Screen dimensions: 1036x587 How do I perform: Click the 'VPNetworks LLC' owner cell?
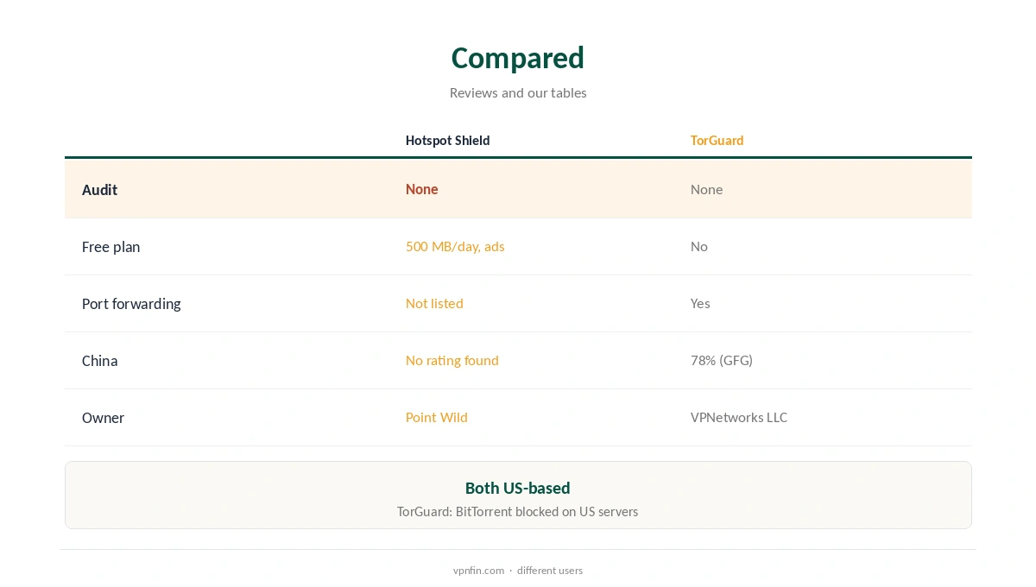(738, 417)
